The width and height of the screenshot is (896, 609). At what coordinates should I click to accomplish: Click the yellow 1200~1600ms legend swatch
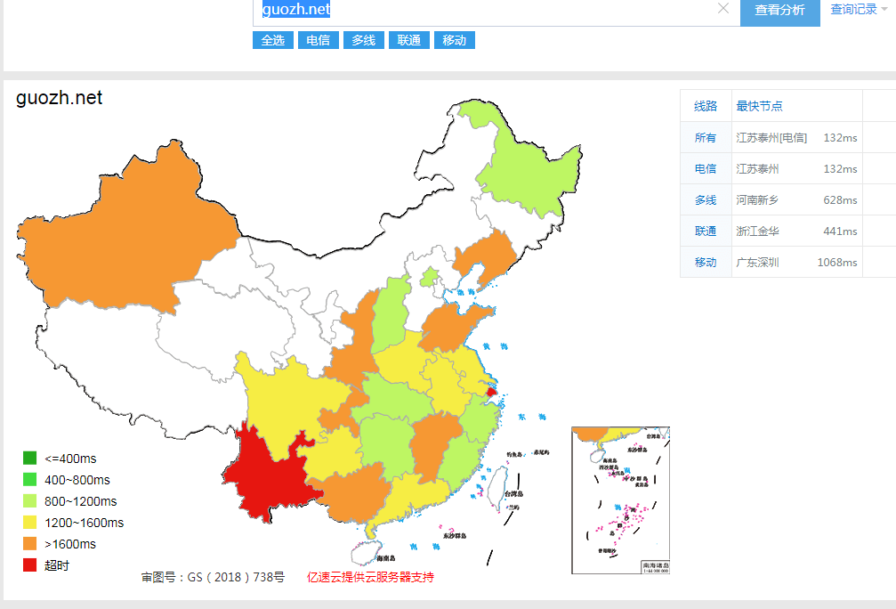coord(29,523)
